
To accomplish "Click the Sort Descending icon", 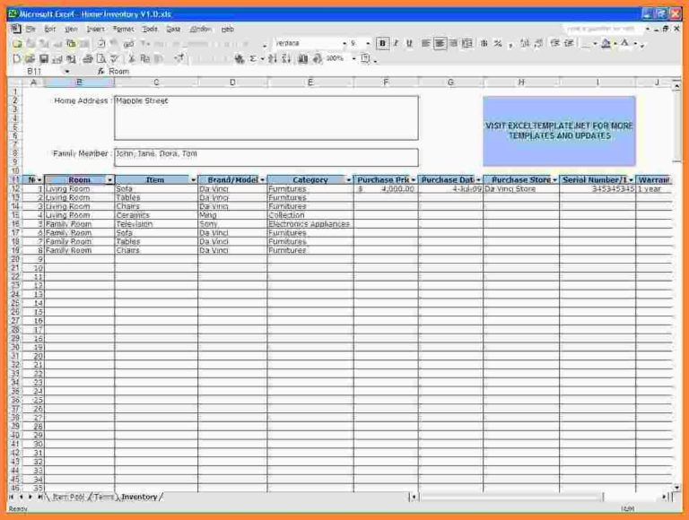I will click(286, 59).
